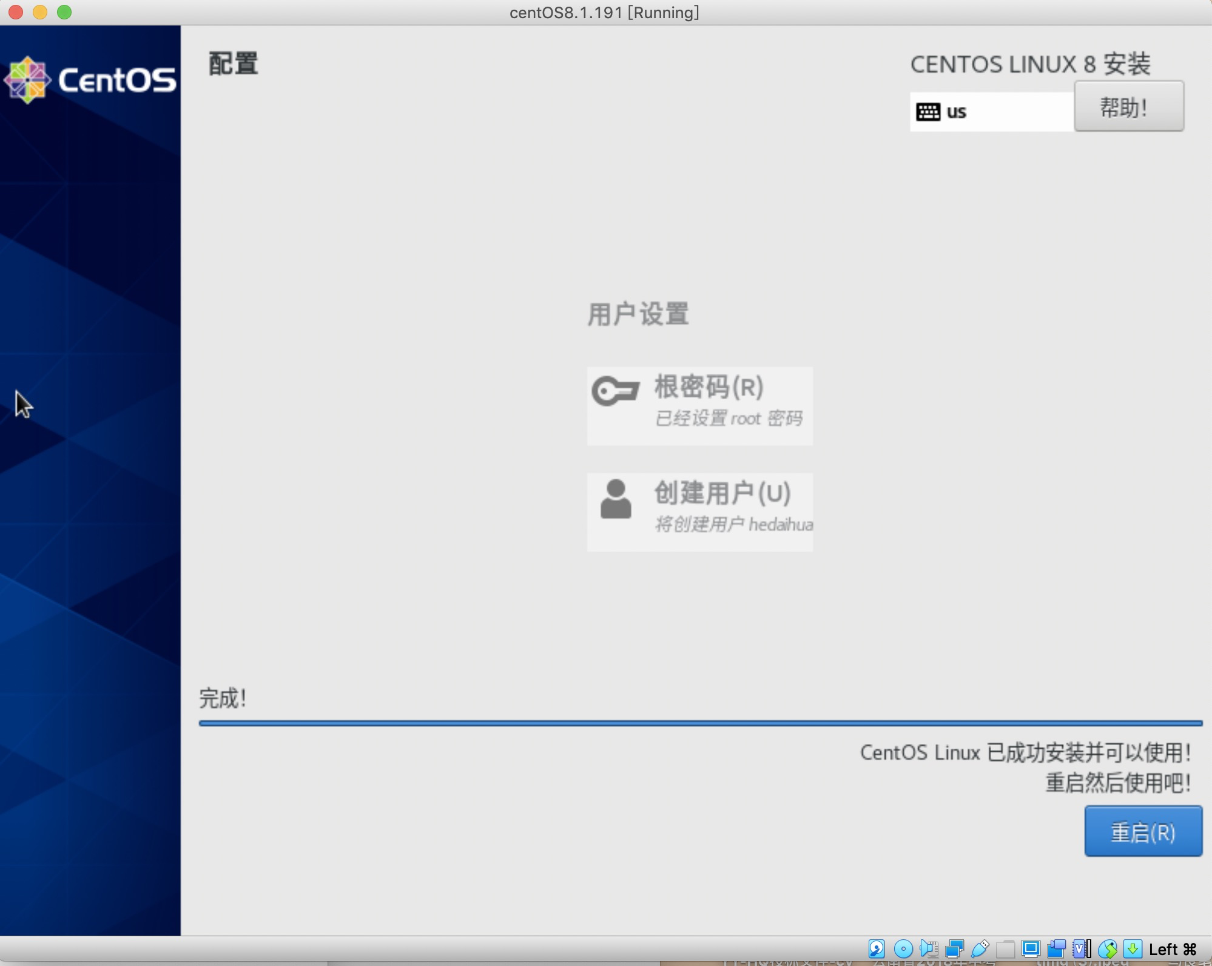Click the CentOS logo in sidebar

(90, 80)
